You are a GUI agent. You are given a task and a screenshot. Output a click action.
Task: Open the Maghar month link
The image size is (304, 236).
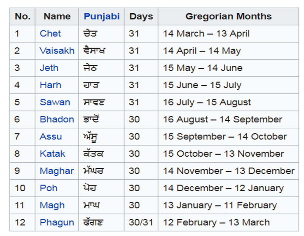pyautogui.click(x=57, y=171)
